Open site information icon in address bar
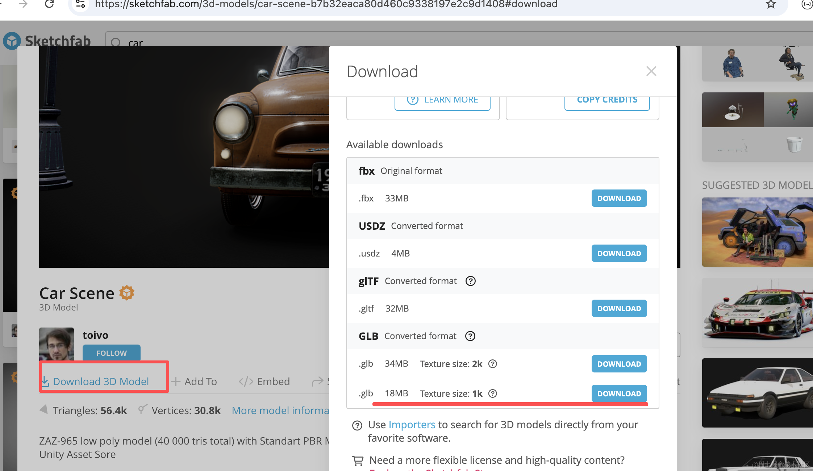813x471 pixels. click(x=80, y=4)
